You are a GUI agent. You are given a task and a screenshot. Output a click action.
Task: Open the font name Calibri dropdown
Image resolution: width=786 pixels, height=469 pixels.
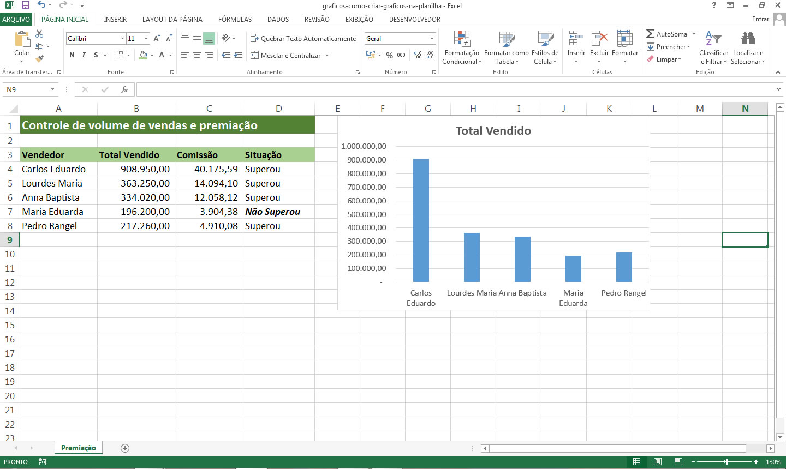(122, 39)
